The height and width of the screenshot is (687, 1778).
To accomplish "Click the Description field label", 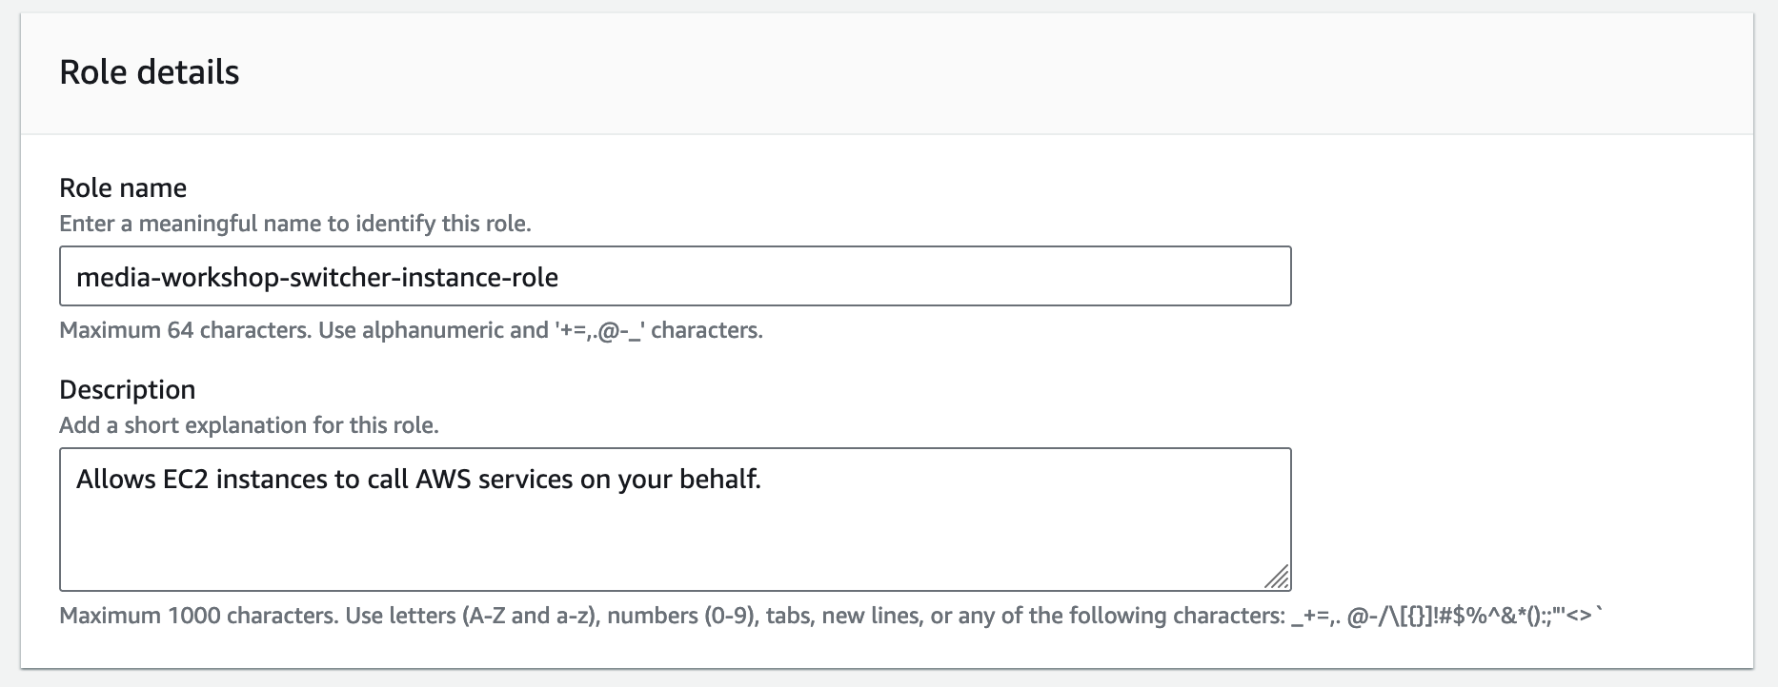I will pyautogui.click(x=128, y=388).
